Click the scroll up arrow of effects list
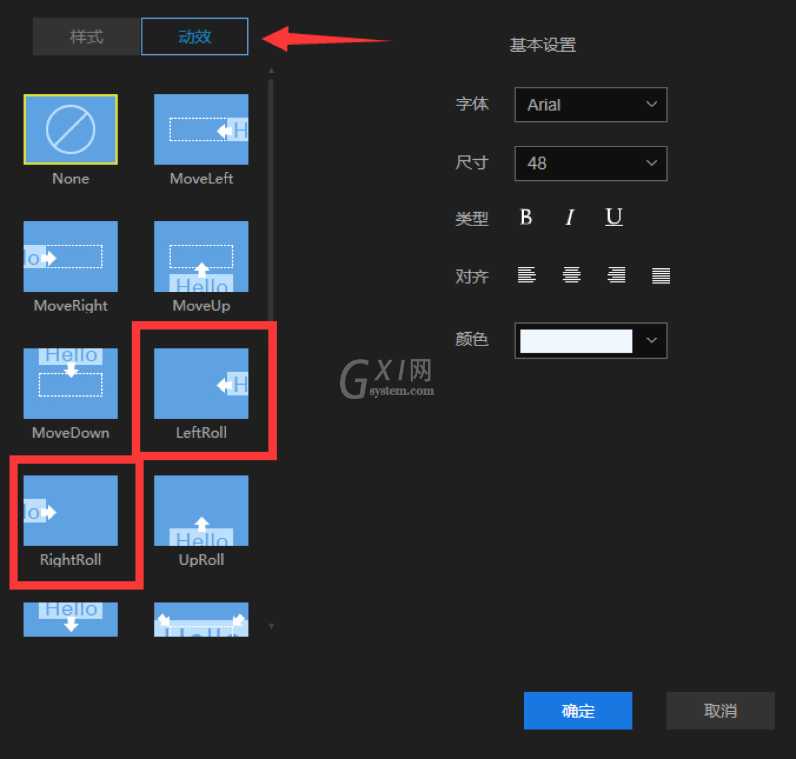The width and height of the screenshot is (796, 759). tap(271, 71)
